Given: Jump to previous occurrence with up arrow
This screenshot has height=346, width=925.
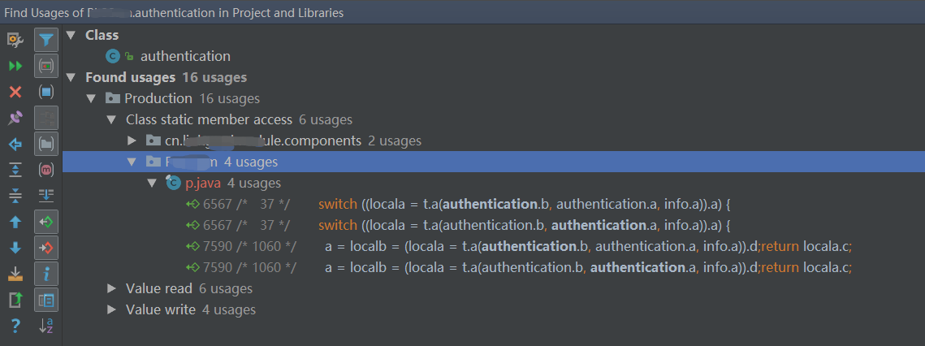Looking at the screenshot, I should 15,222.
